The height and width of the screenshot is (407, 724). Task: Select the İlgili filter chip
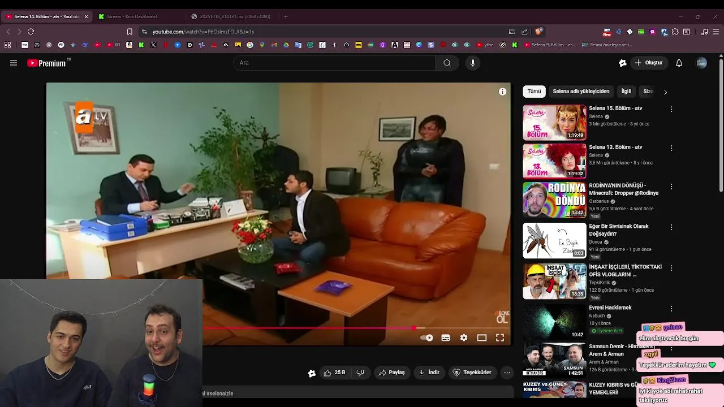pyautogui.click(x=626, y=91)
